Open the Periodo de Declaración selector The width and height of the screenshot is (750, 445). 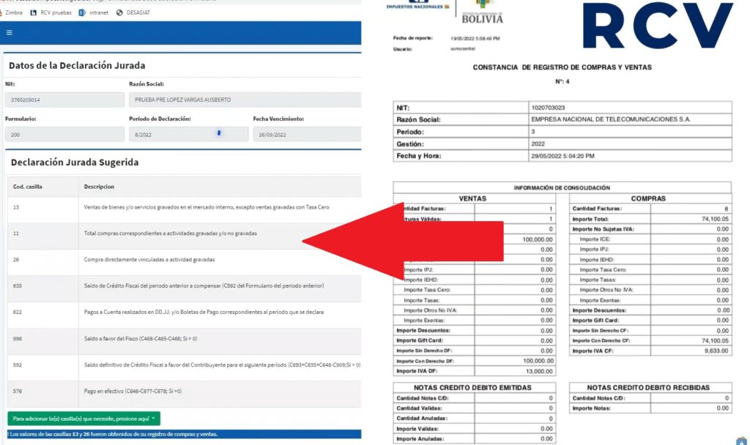pyautogui.click(x=186, y=134)
